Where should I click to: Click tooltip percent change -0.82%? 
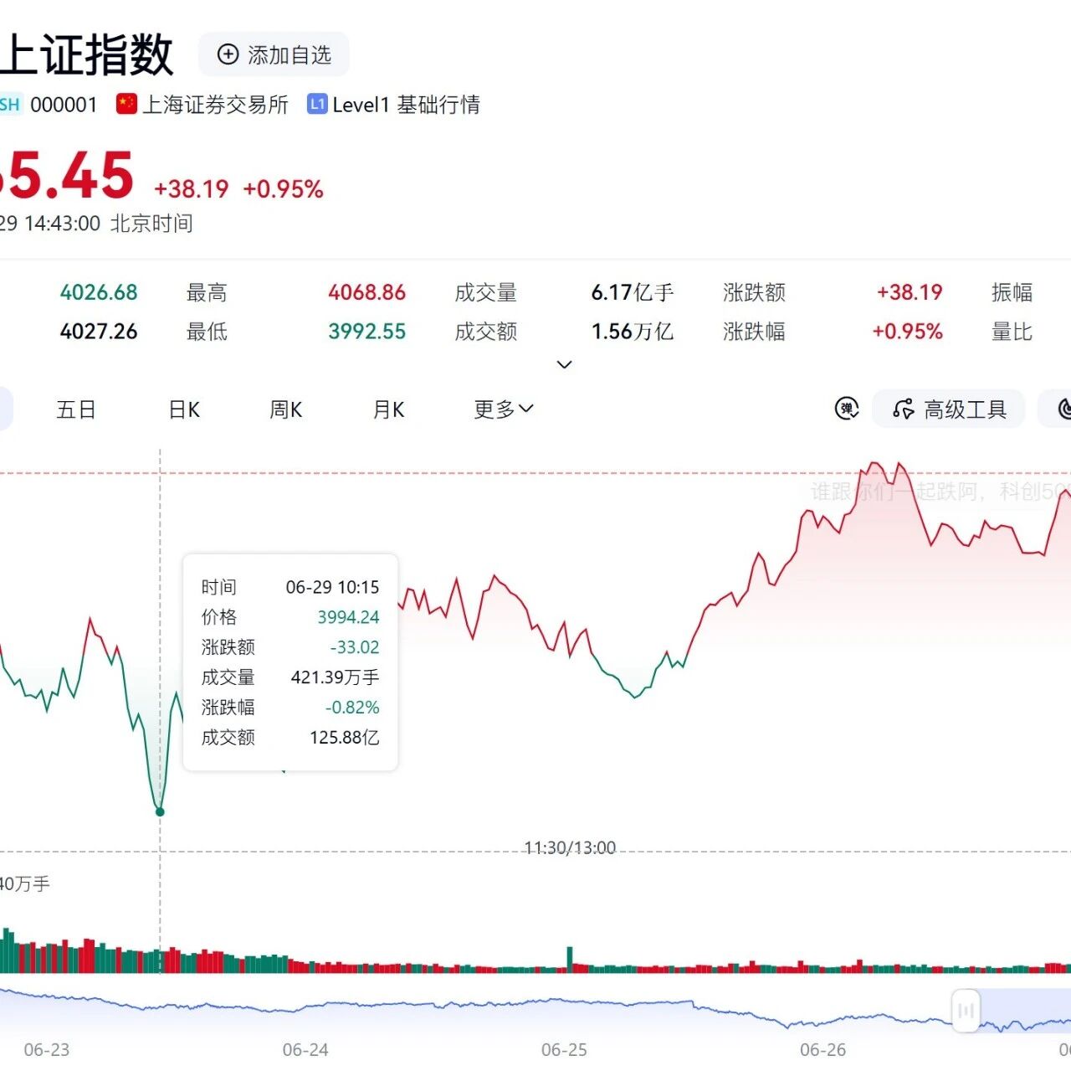352,708
